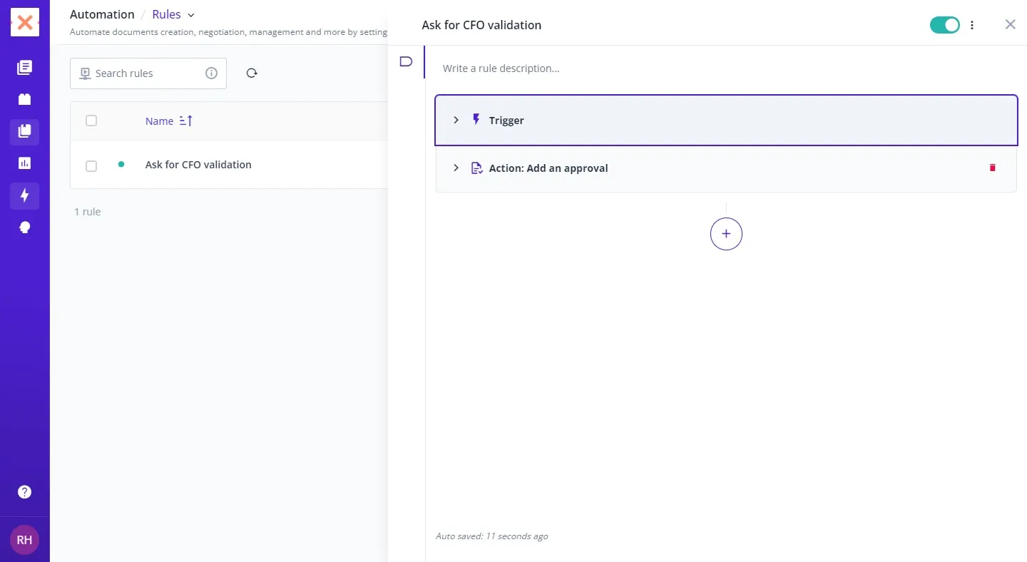Click the documents icon in the sidebar
Screen dimensions: 1027x562
[24, 68]
